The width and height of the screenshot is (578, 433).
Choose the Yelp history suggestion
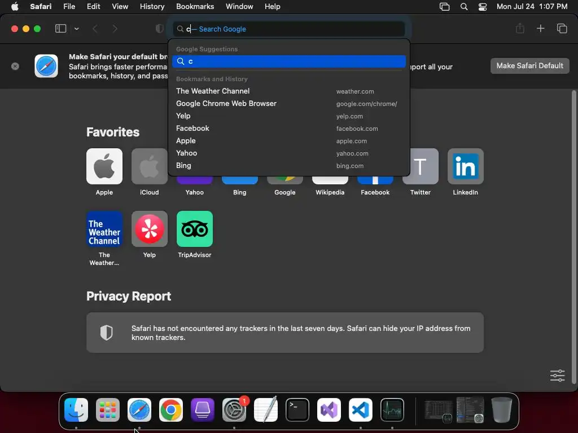pyautogui.click(x=289, y=116)
